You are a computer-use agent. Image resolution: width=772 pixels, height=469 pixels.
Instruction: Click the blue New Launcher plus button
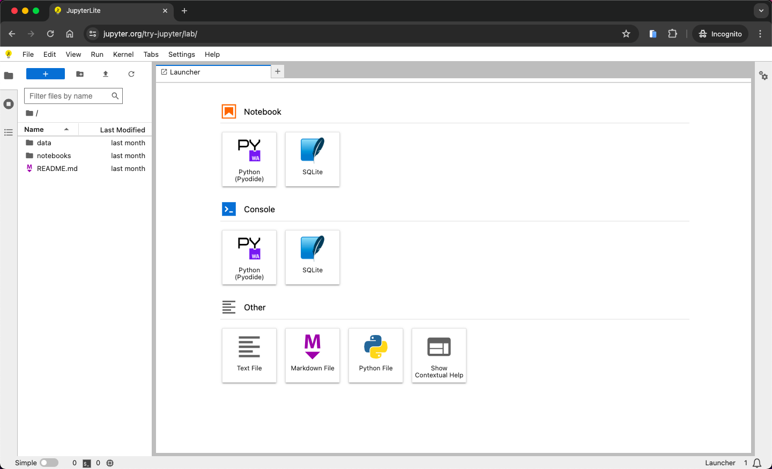pos(46,74)
